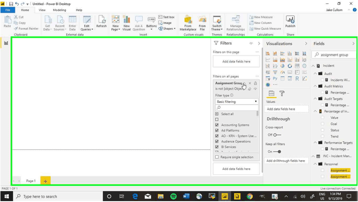Viewport: 358px width, 202px height.
Task: Add a new page with the plus button
Action: pos(45,181)
